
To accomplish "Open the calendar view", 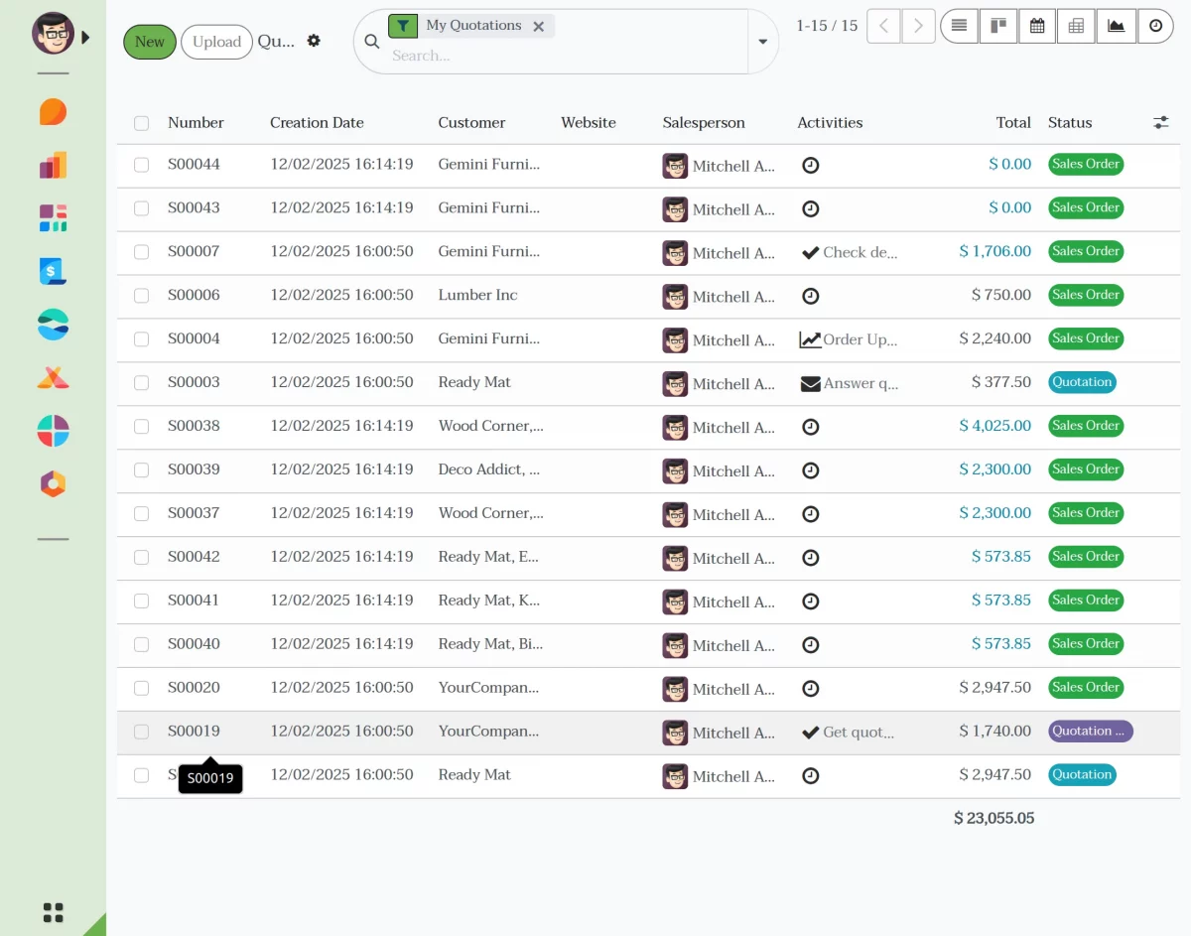I will 1037,26.
